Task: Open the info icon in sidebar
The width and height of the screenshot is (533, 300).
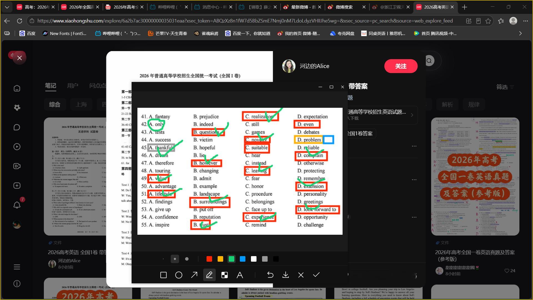Action: (17, 284)
